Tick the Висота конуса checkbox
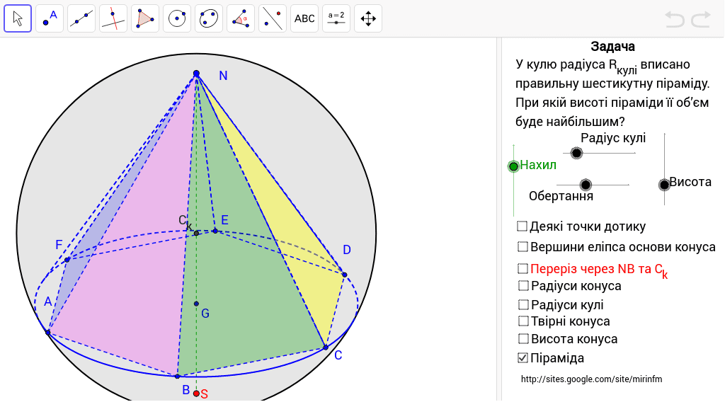The height and width of the screenshot is (402, 725). (523, 339)
